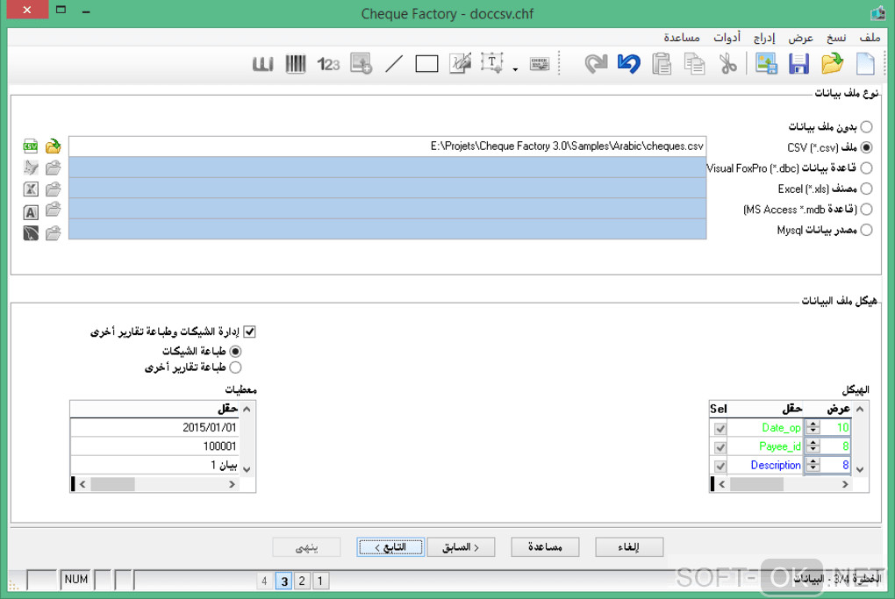Click the blue Undo arrow
This screenshot has width=895, height=599.
pos(628,63)
